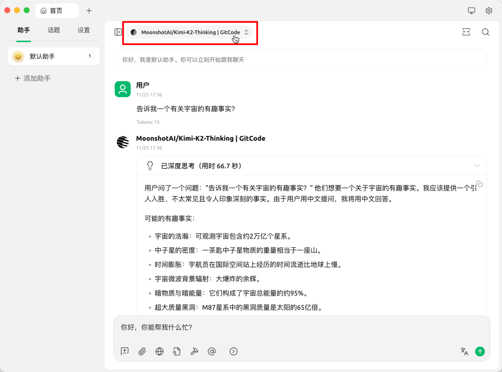Select the 助手 tab
Screen dimensions: 502x372
pyautogui.click(x=24, y=30)
